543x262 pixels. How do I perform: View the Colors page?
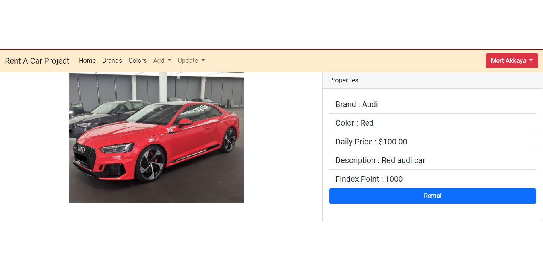[137, 60]
